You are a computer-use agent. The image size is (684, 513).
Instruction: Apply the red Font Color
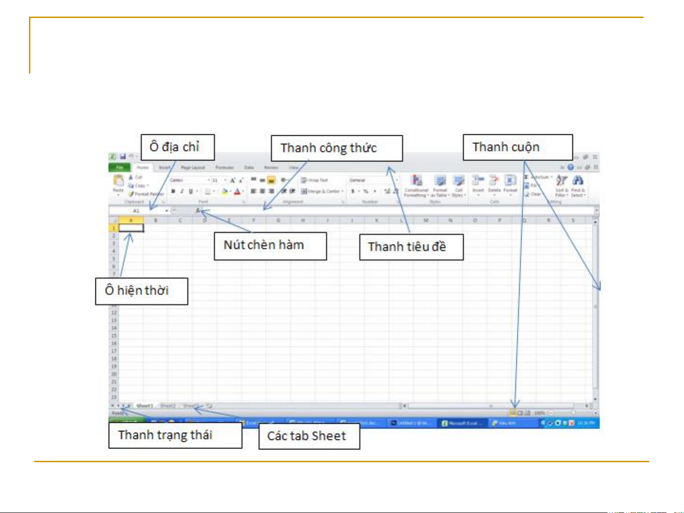(237, 191)
